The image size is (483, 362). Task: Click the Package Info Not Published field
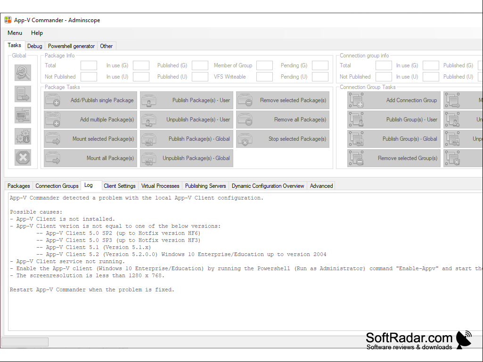(89, 77)
